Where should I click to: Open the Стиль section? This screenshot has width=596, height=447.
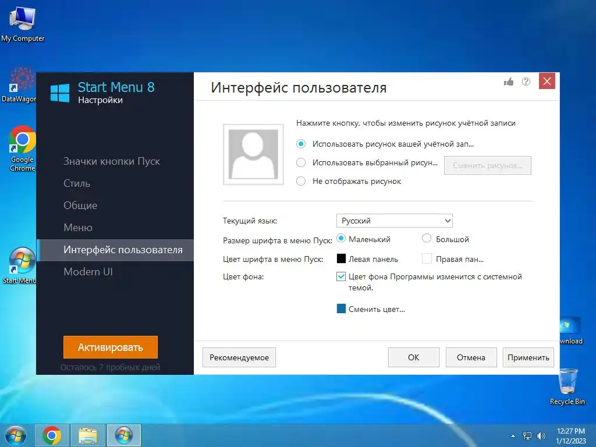[x=77, y=183]
